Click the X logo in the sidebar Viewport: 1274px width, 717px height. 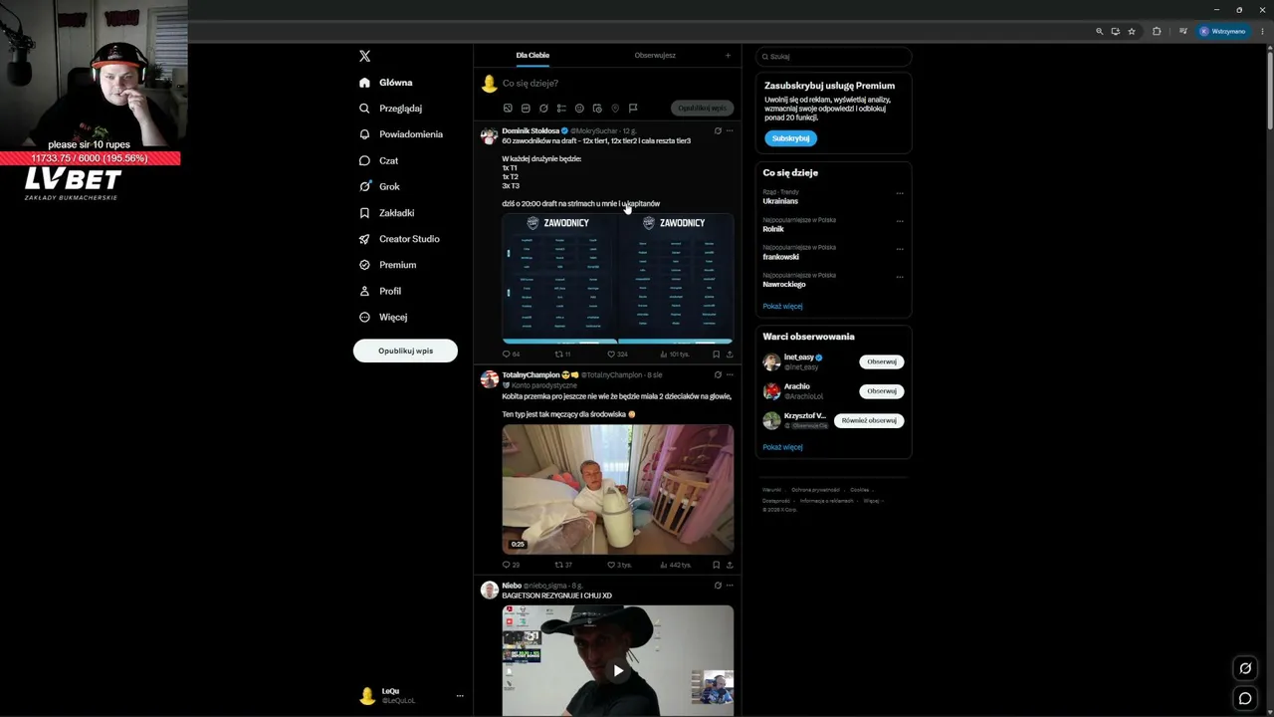(364, 57)
